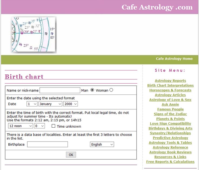Click the astrology chart thumbnail image
This screenshot has height=170, width=199.
(34, 34)
